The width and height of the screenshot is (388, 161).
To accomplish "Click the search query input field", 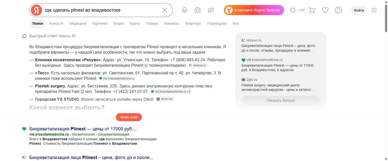I will pos(101,10).
